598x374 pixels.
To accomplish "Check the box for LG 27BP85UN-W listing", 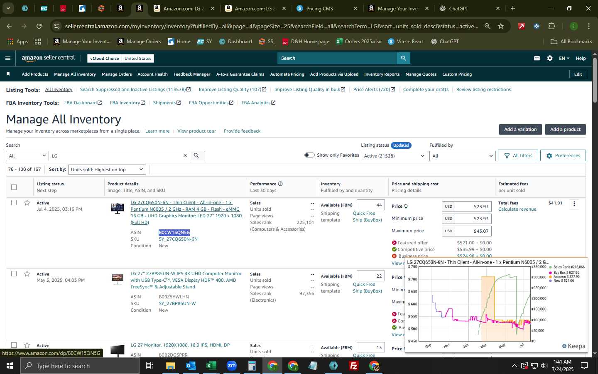I will tap(14, 274).
